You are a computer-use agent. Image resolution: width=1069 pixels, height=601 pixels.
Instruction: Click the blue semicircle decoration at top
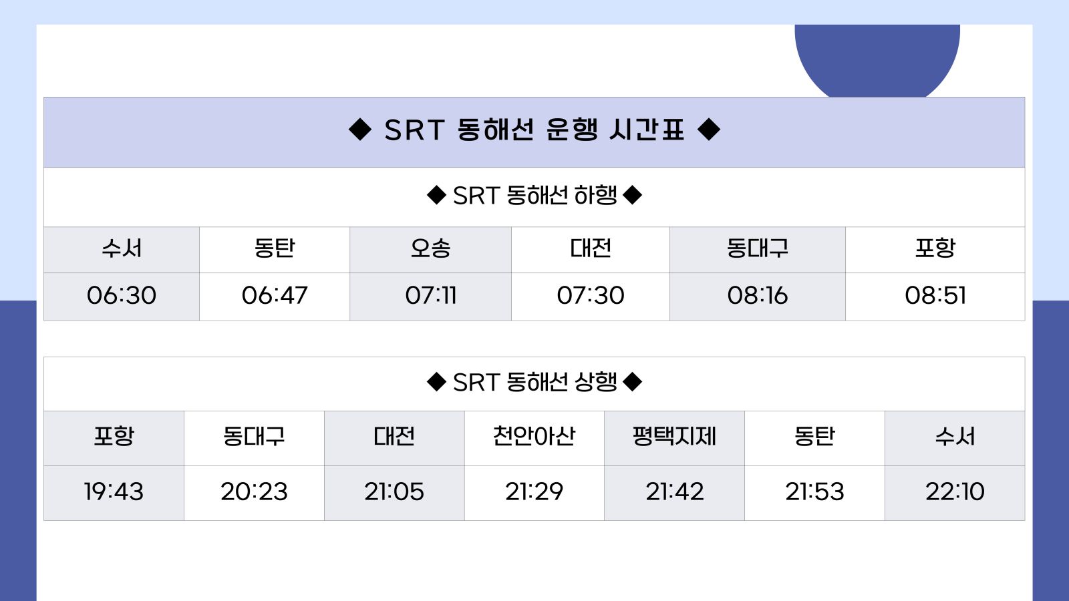pyautogui.click(x=877, y=60)
